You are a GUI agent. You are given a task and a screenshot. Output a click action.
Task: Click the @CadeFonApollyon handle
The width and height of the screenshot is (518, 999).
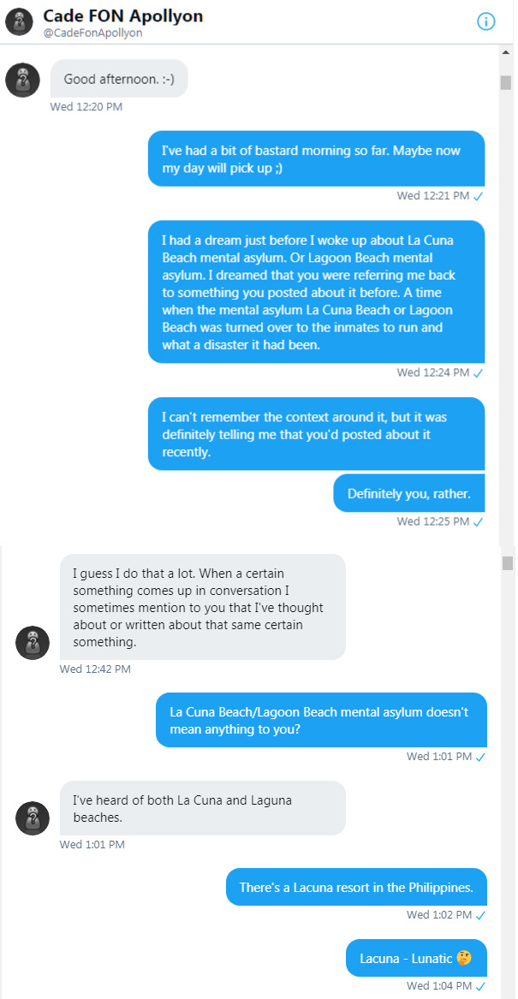(x=92, y=33)
